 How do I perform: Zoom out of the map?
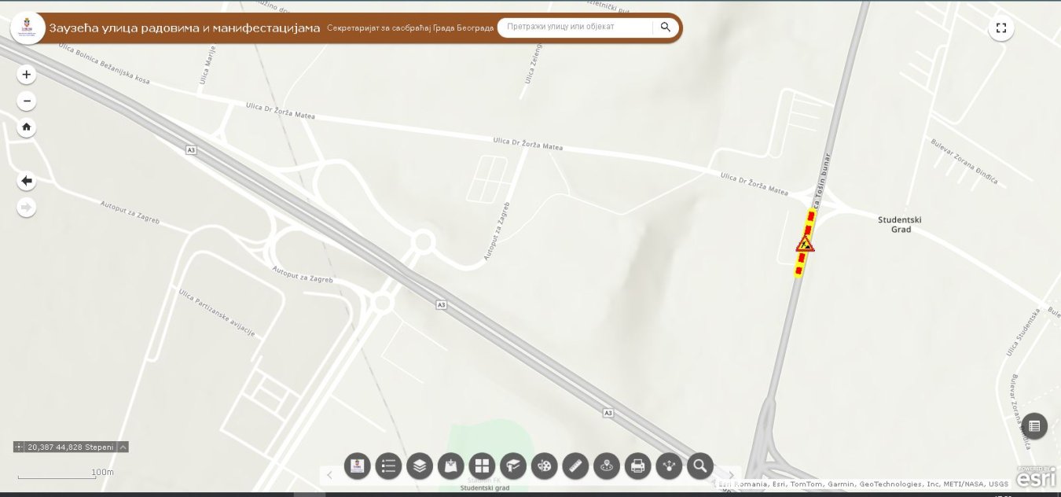[27, 101]
